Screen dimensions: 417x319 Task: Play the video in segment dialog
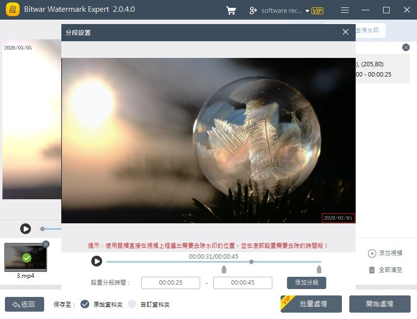tap(97, 261)
